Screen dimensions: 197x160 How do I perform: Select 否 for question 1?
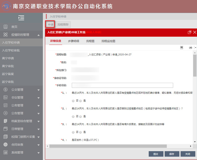coord(73,101)
